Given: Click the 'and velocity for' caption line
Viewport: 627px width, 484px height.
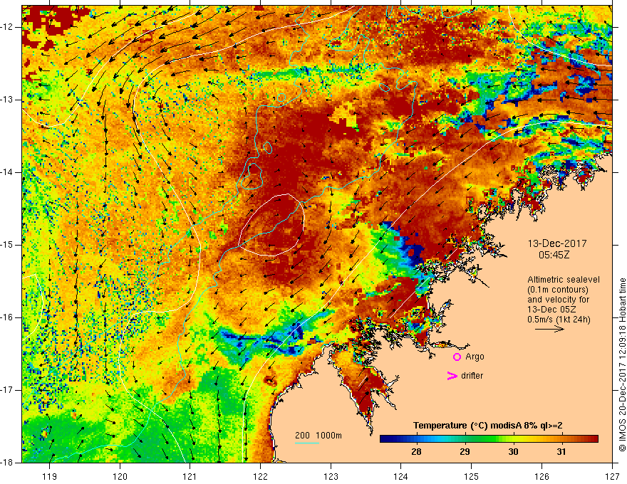Looking at the screenshot, I should tap(558, 300).
